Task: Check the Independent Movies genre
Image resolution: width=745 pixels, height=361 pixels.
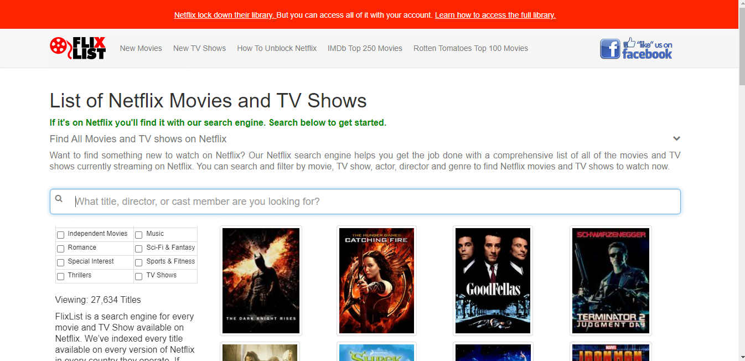Action: (x=61, y=235)
